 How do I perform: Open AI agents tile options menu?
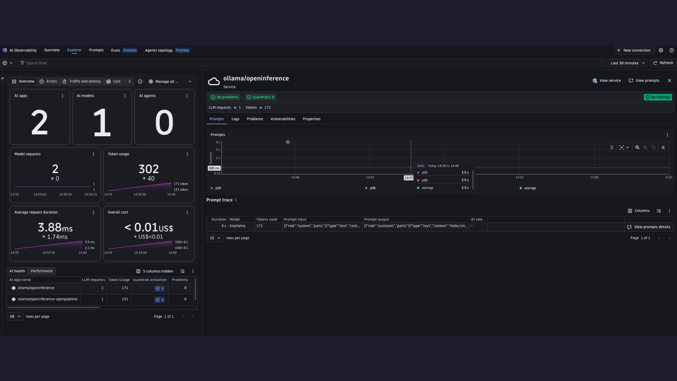point(187,96)
